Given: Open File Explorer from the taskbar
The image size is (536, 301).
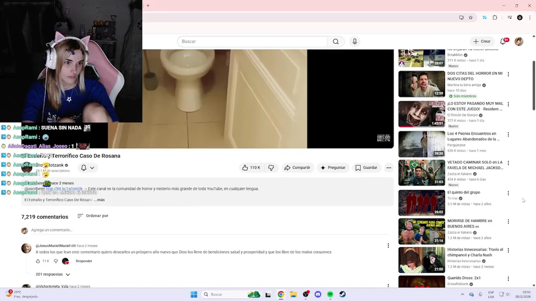Looking at the screenshot, I should click(293, 294).
